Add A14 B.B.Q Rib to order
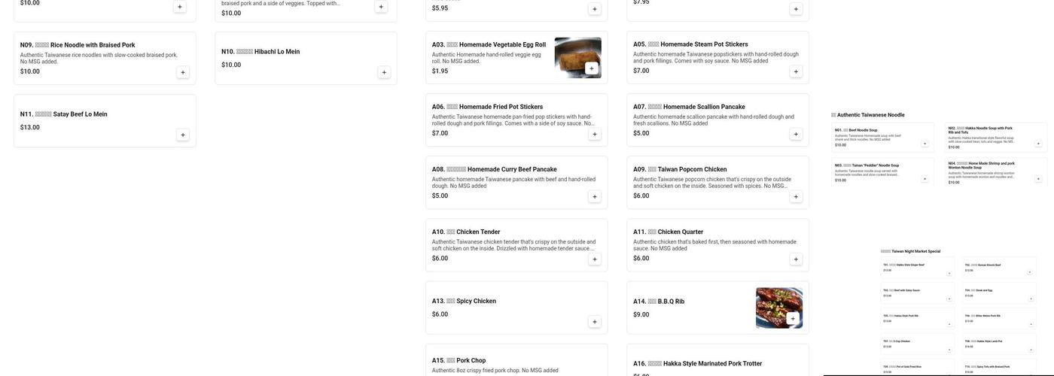The height and width of the screenshot is (376, 1054). [x=792, y=318]
